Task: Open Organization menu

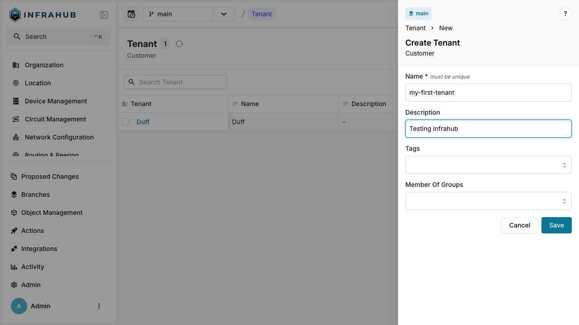Action: coord(59,65)
